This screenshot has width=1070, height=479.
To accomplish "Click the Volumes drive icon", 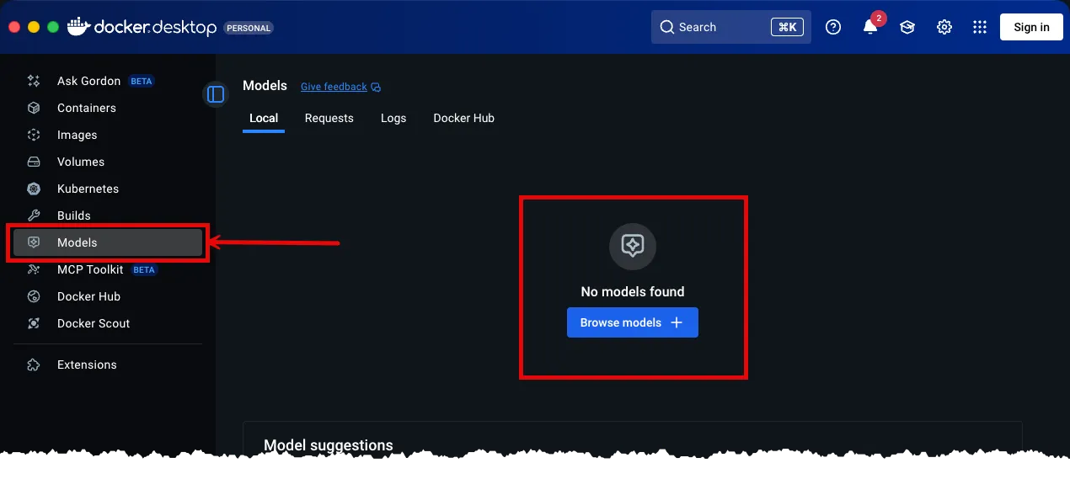I will pyautogui.click(x=34, y=162).
